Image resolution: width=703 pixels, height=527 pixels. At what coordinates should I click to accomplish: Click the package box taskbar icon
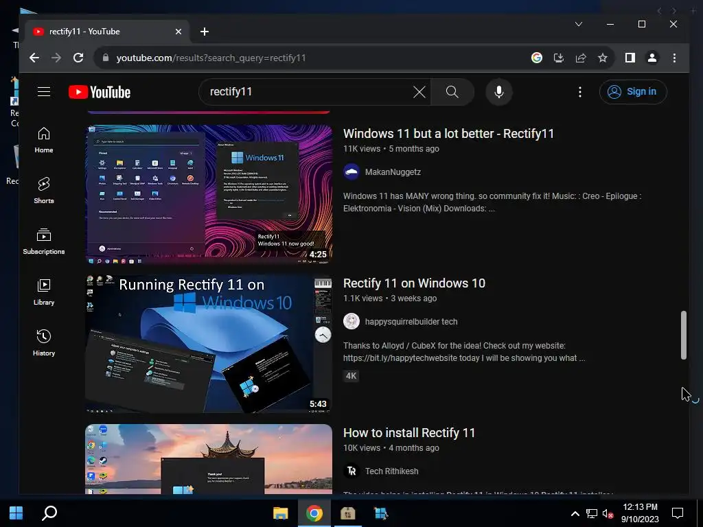(347, 513)
